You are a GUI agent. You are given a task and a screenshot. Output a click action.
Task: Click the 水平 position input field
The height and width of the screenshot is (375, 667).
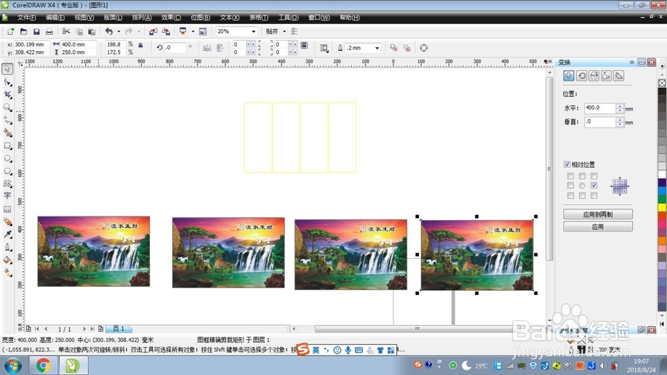coord(600,108)
